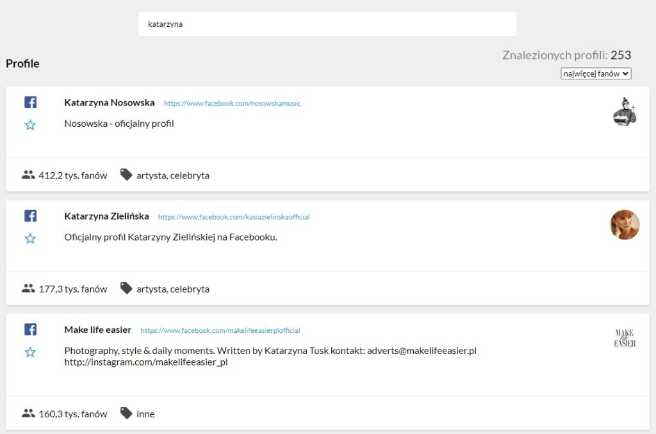Click the text 177,3 tys. fanów
Viewport: 656px width, 434px height.
73,289
